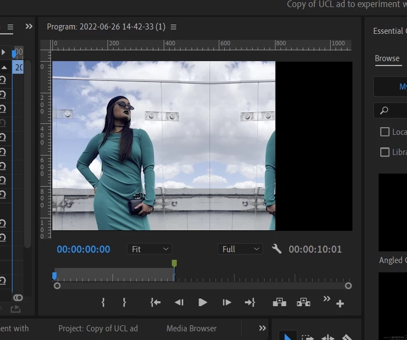Select the Track Select Forward tool
This screenshot has width=407, height=340.
[308, 337]
